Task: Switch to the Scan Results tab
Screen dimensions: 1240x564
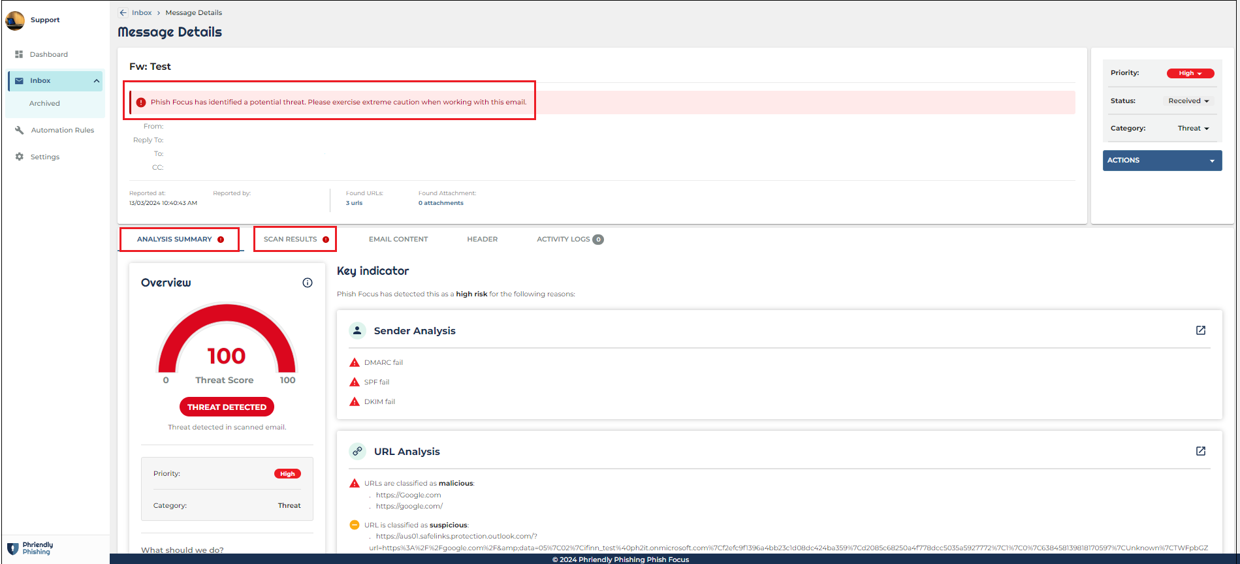Action: click(x=296, y=239)
